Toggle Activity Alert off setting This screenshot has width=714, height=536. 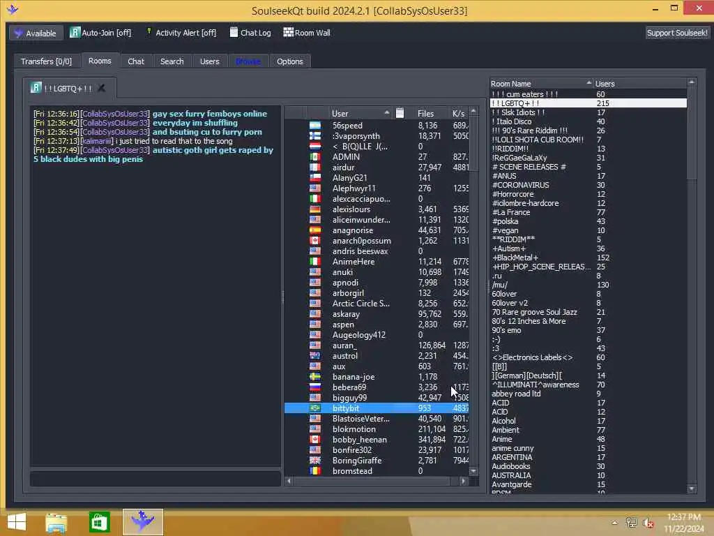tap(181, 33)
